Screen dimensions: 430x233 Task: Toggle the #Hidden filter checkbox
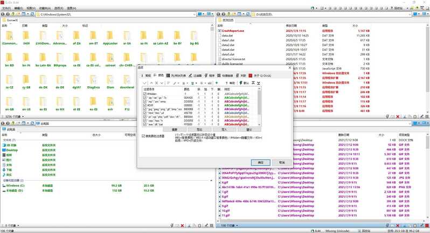point(144,94)
